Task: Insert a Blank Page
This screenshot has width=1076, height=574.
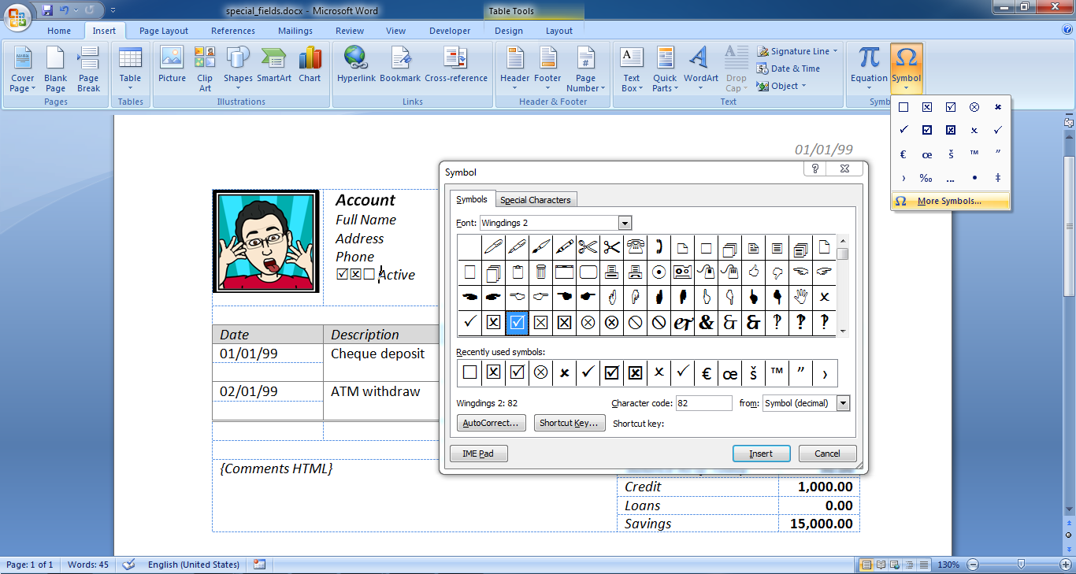Action: (x=55, y=69)
